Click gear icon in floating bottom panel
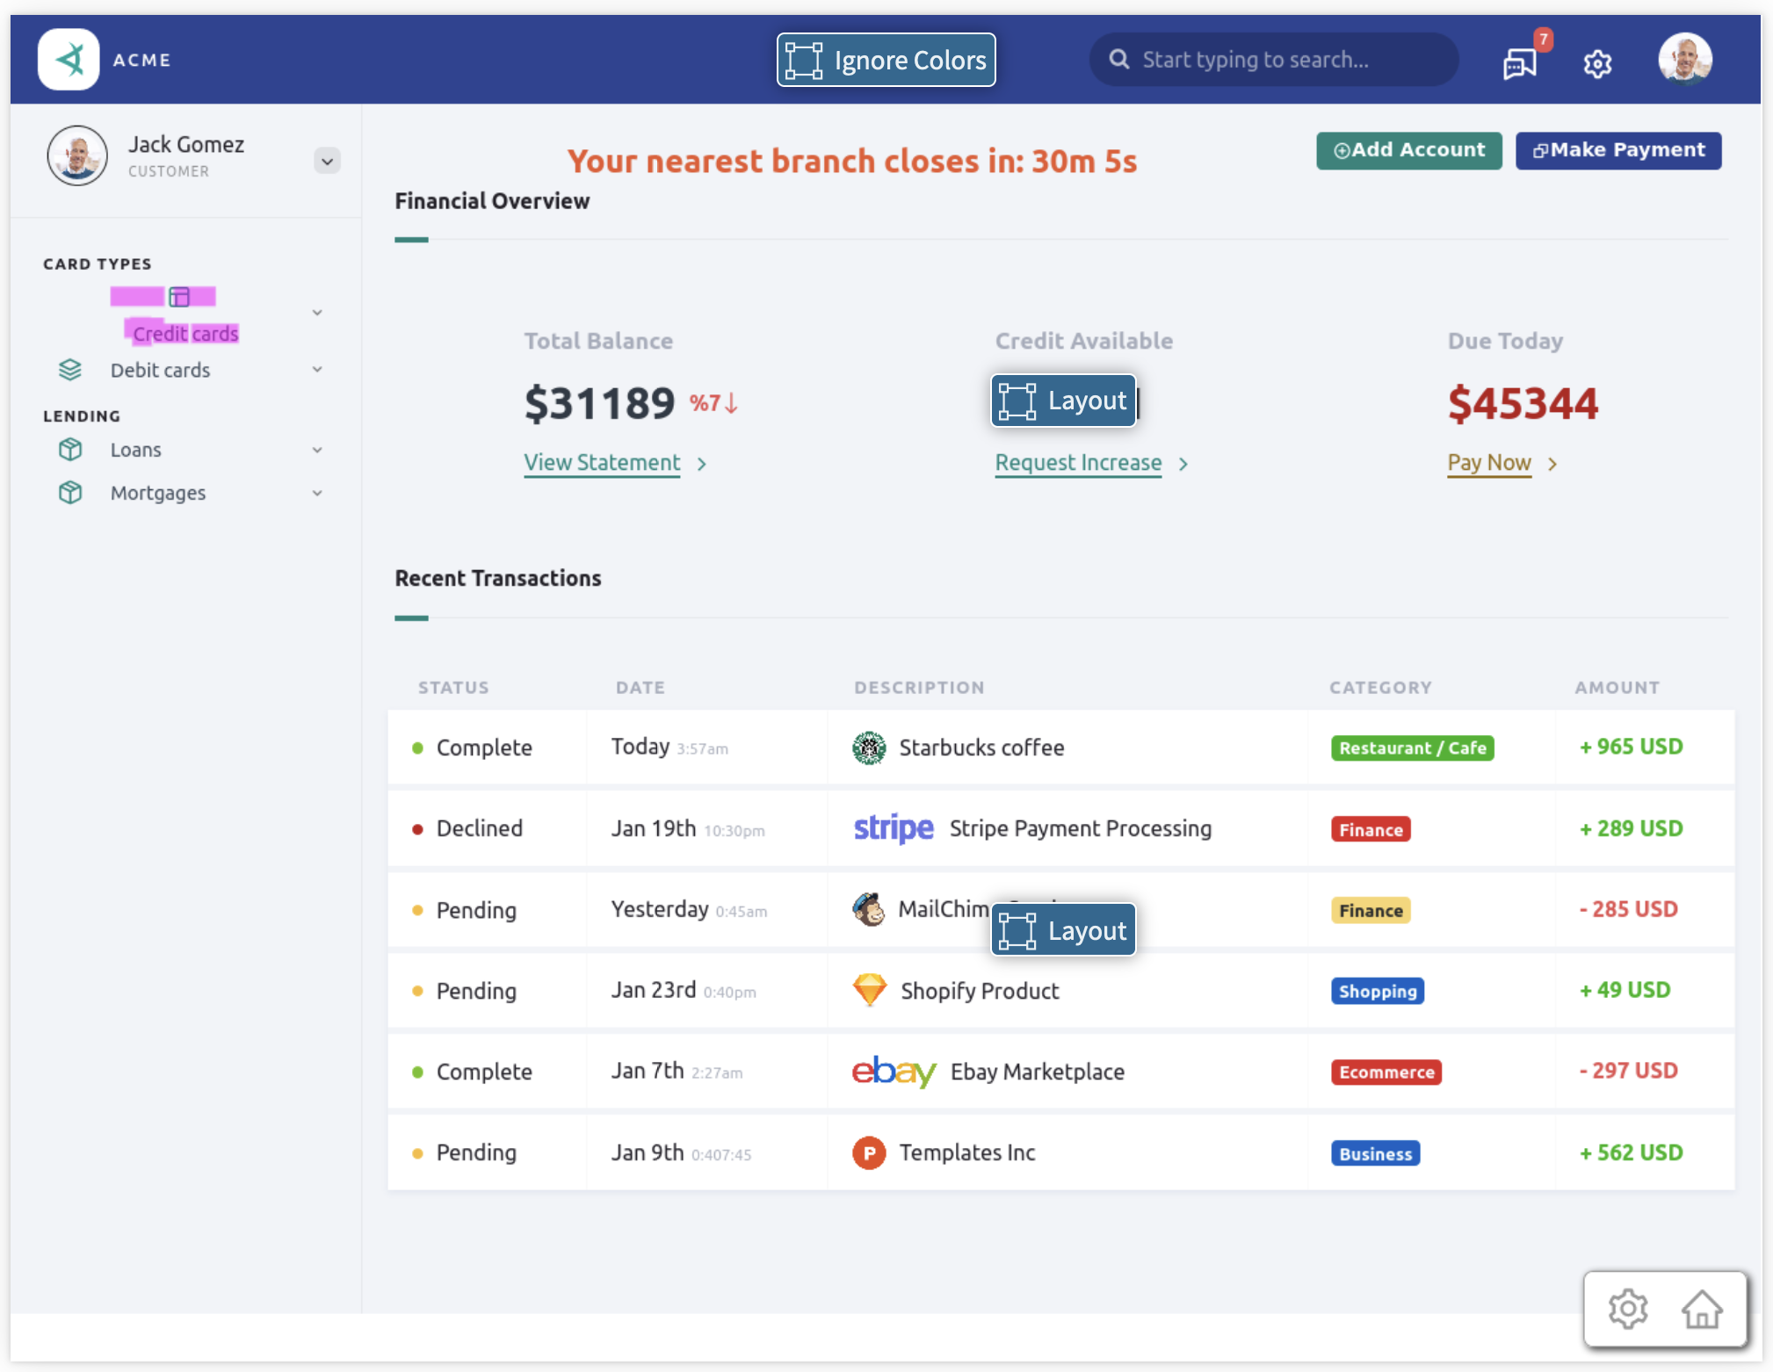 [1628, 1309]
